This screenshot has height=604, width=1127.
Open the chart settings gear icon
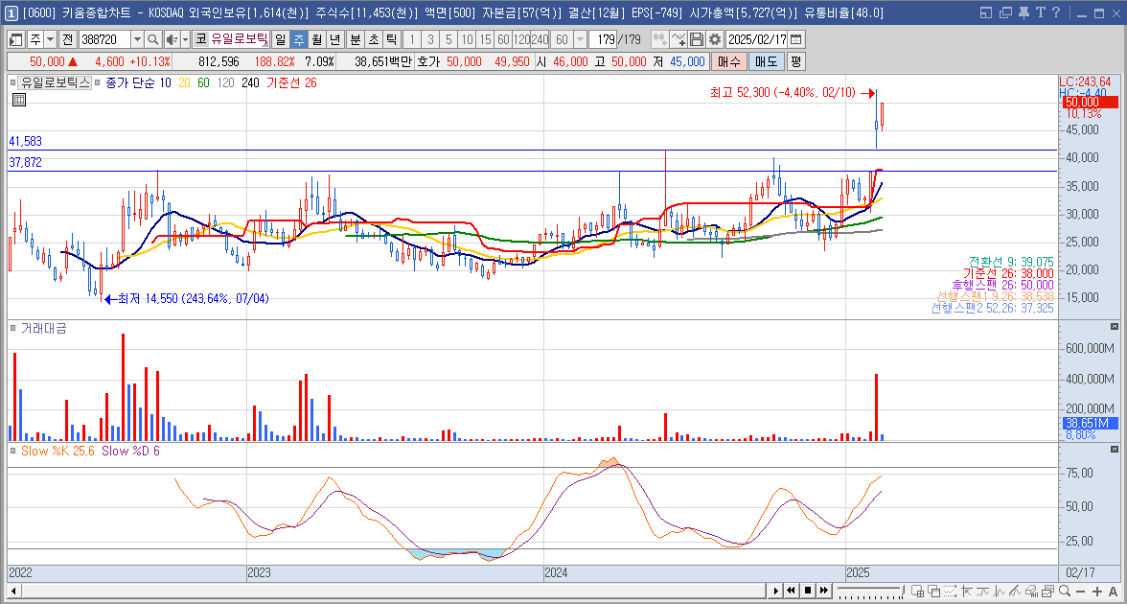(x=715, y=38)
